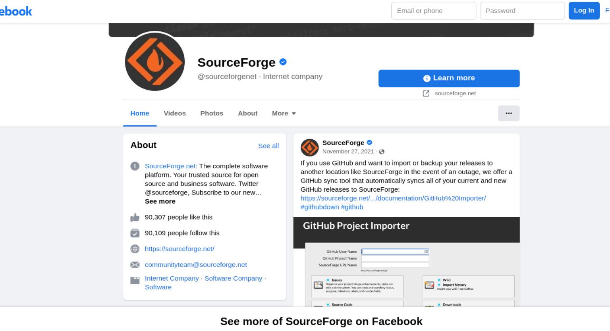This screenshot has width=610, height=331.
Task: Click the external link icon next to sourceforge.net
Action: tap(426, 93)
